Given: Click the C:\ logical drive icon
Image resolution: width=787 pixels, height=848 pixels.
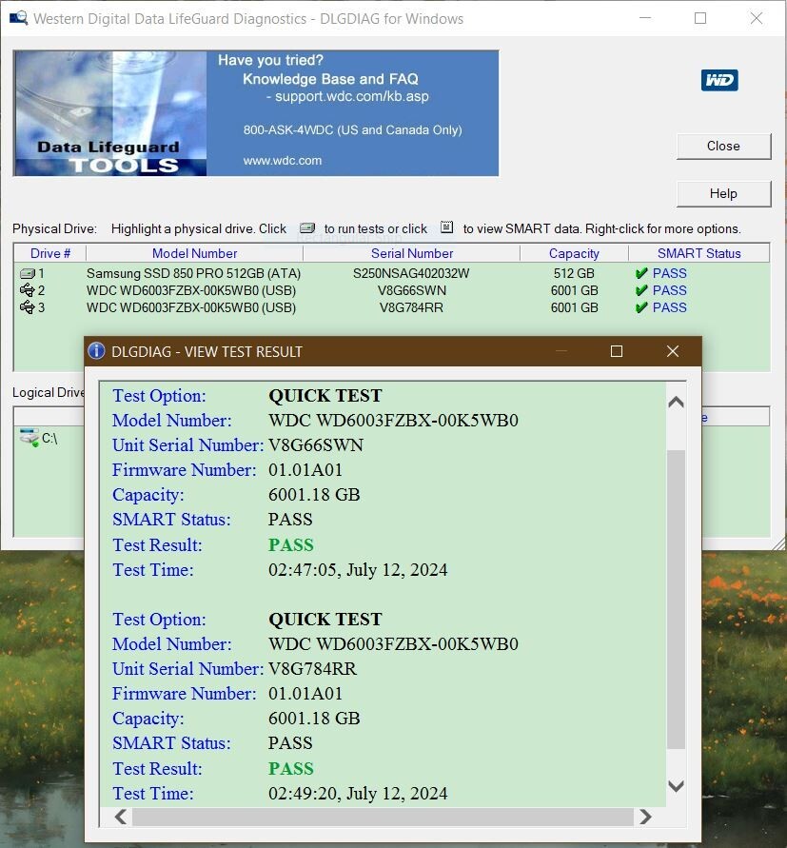Looking at the screenshot, I should 29,438.
